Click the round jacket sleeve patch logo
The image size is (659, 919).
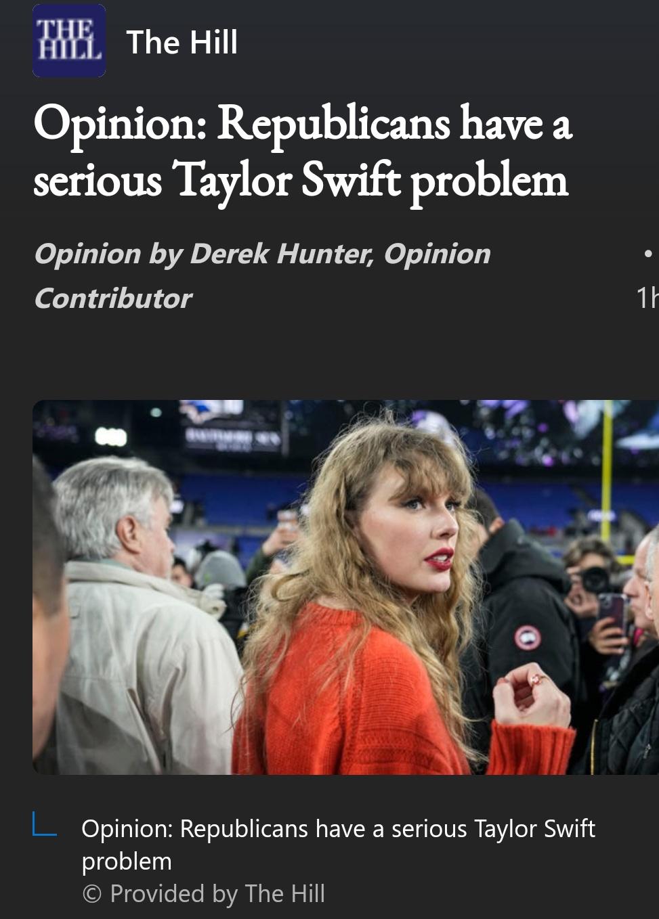coord(528,637)
